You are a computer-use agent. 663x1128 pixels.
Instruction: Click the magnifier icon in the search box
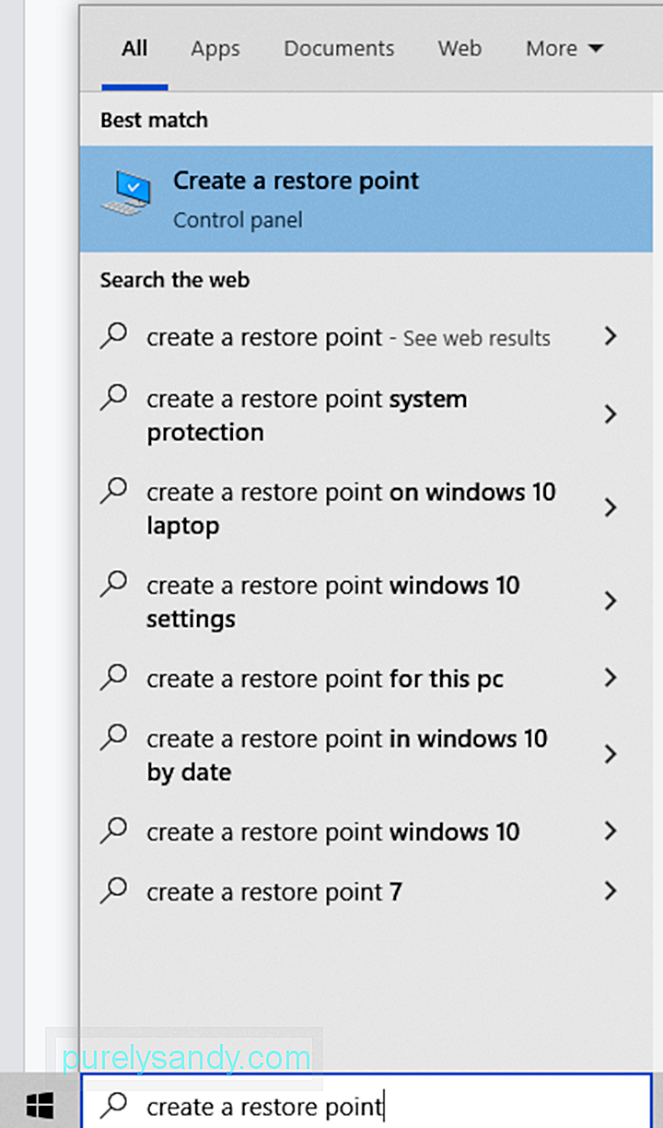click(x=114, y=1105)
